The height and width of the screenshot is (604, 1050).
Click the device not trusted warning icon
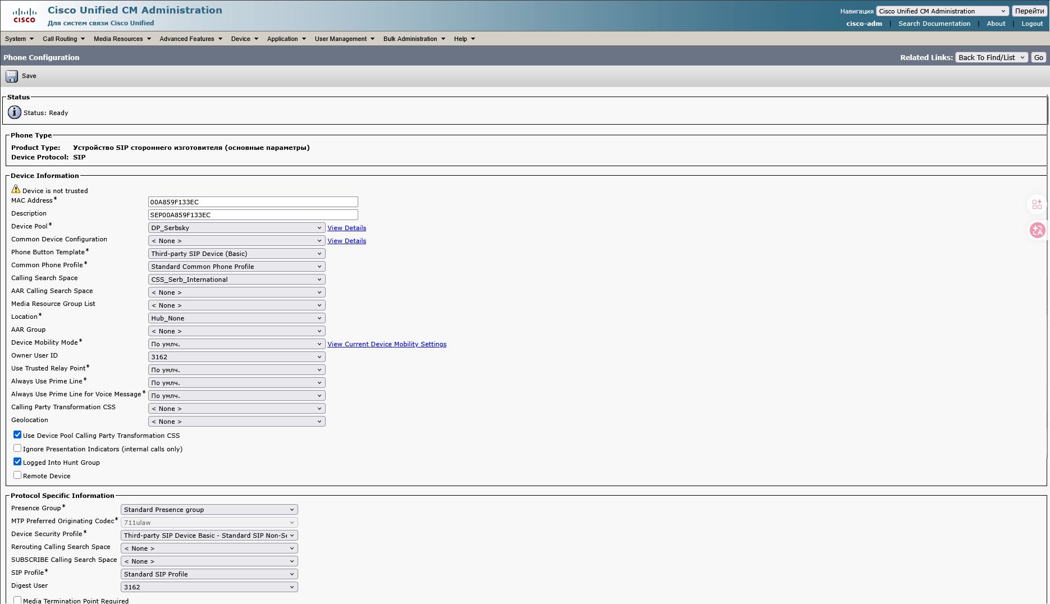click(x=16, y=190)
